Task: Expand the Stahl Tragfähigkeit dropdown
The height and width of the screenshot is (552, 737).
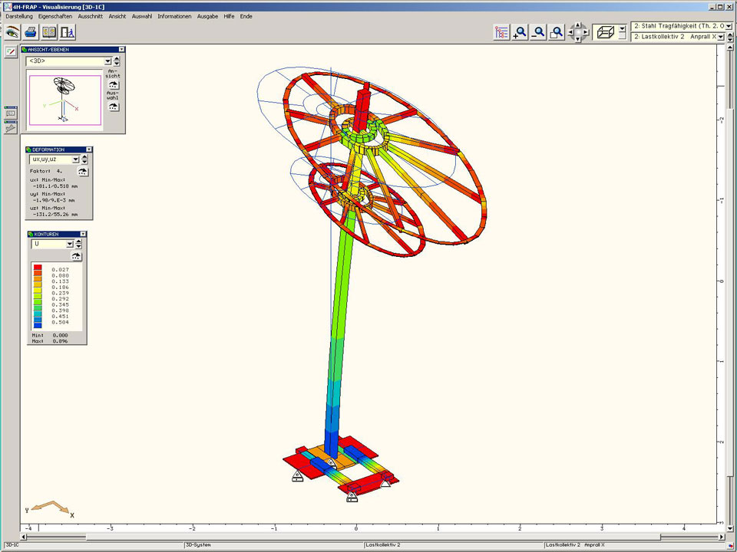Action: 728,26
